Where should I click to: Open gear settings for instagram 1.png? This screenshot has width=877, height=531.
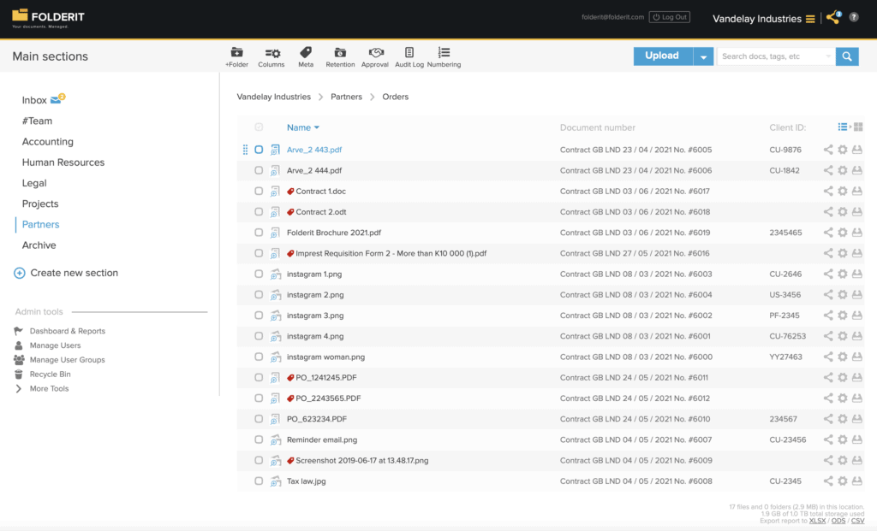[843, 274]
